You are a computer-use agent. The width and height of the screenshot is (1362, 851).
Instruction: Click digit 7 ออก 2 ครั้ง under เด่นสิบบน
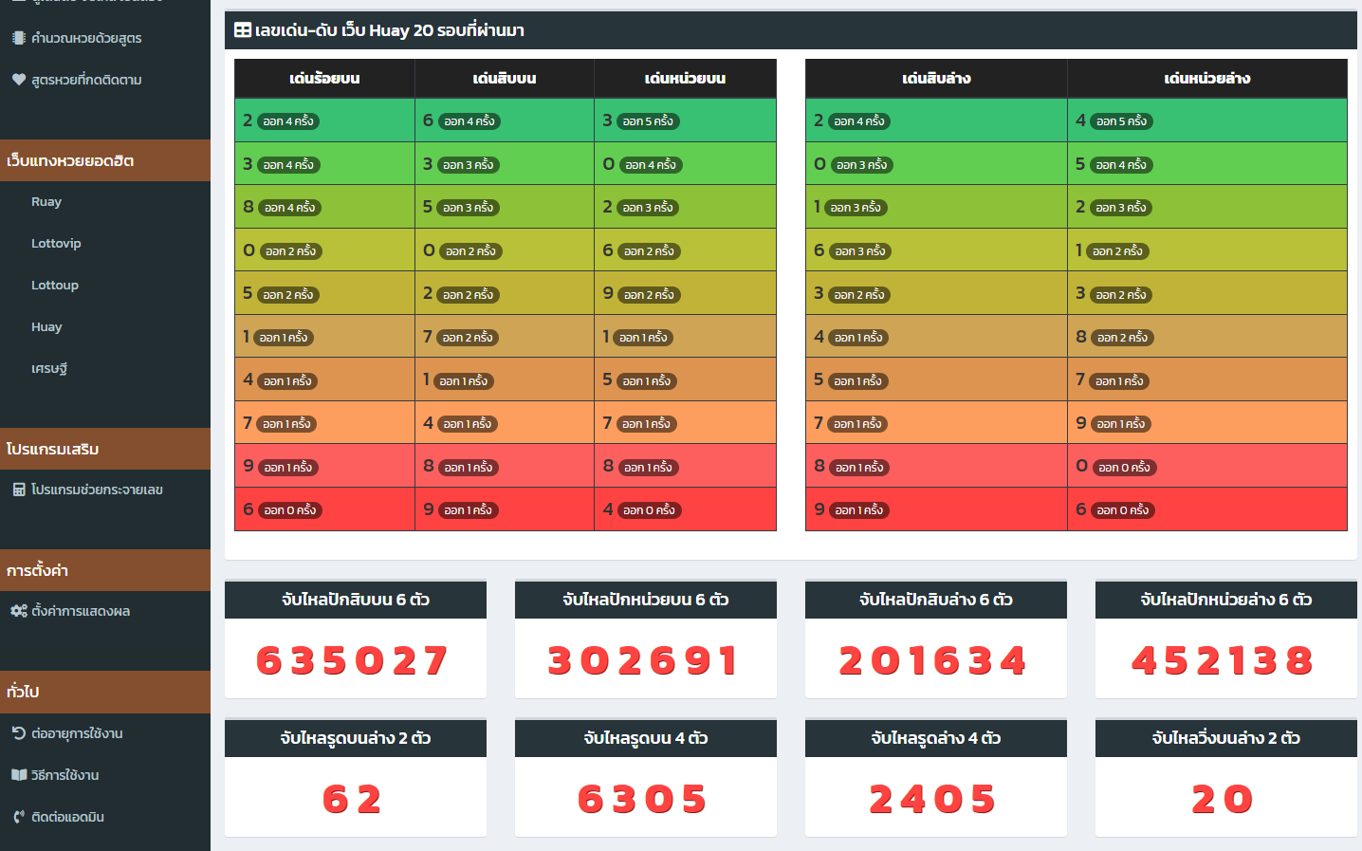[x=505, y=337]
